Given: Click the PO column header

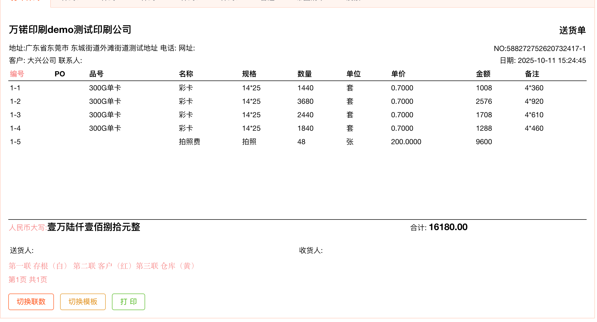Looking at the screenshot, I should coord(60,74).
